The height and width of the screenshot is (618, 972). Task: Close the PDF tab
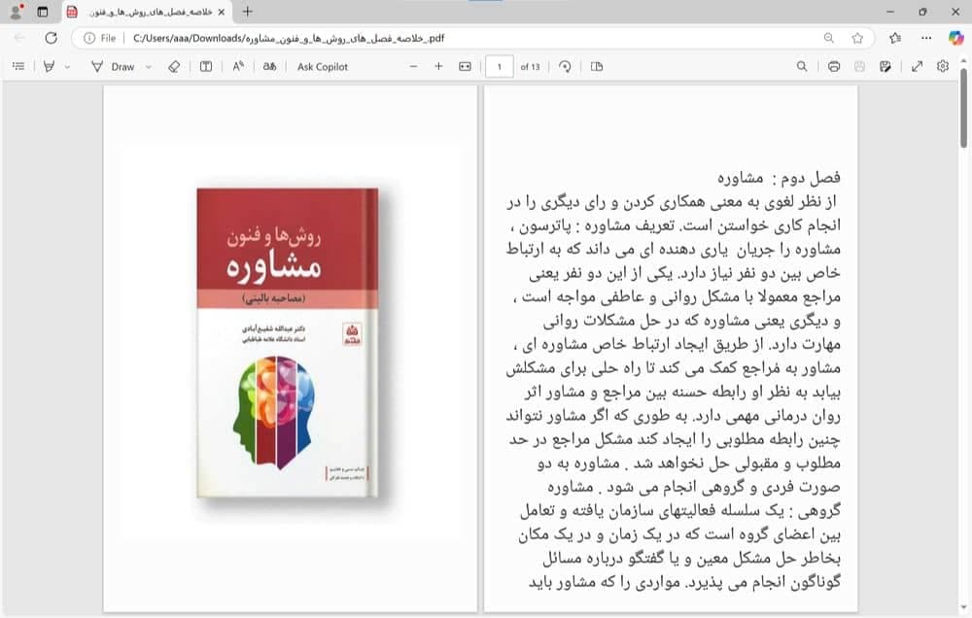[x=222, y=12]
